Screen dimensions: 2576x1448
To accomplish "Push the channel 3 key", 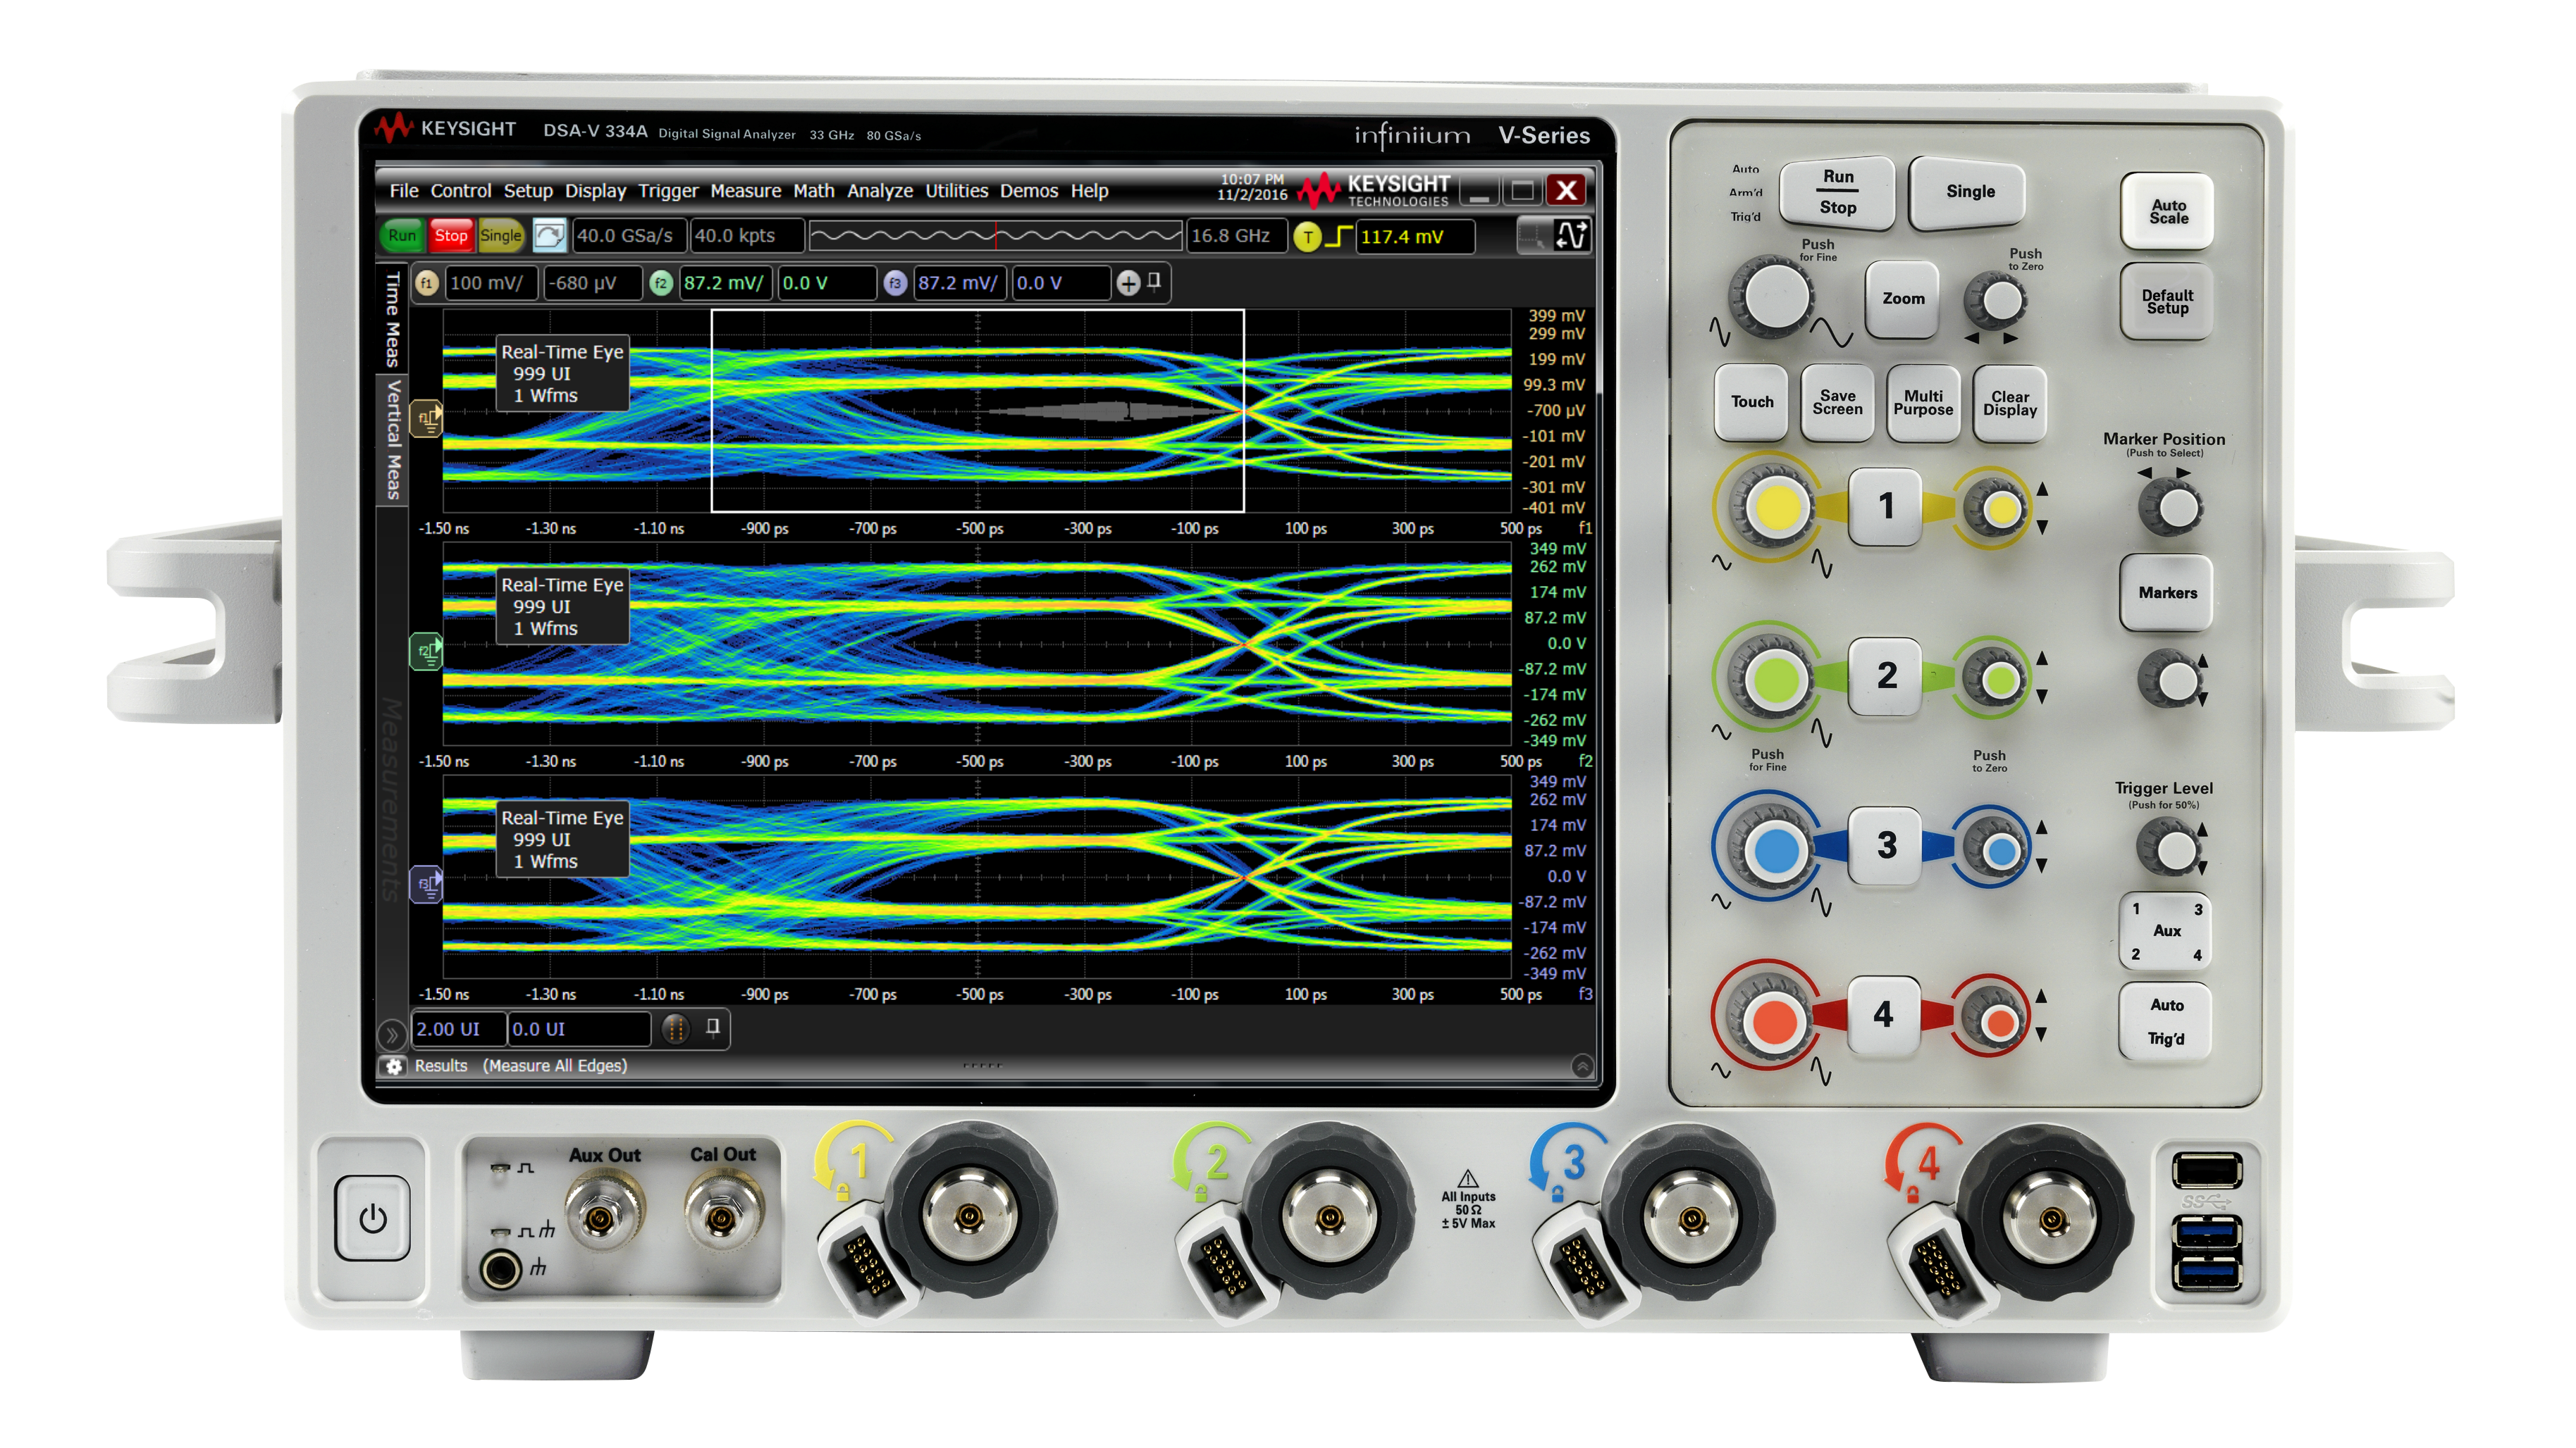I will pos(1886,845).
